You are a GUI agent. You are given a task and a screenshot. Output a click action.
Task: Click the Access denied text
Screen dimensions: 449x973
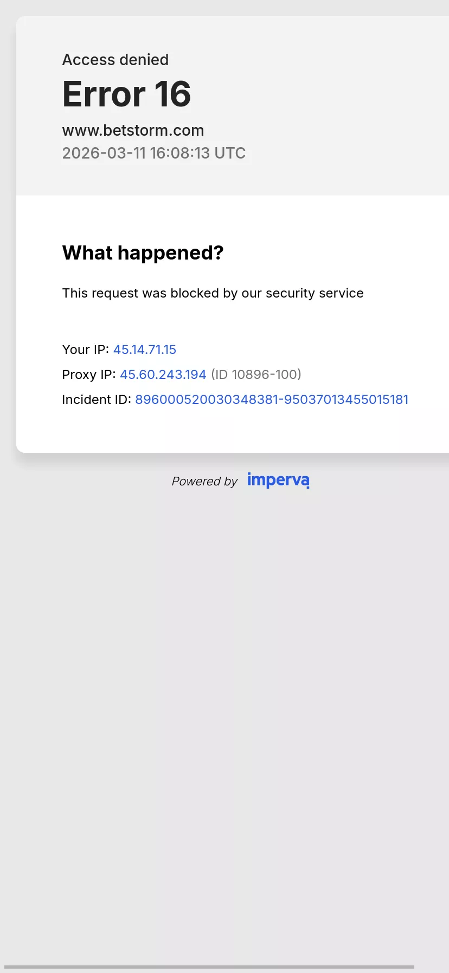click(x=116, y=60)
